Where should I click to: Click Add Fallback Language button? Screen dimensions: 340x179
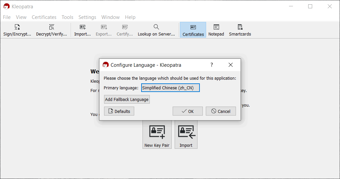pyautogui.click(x=127, y=100)
